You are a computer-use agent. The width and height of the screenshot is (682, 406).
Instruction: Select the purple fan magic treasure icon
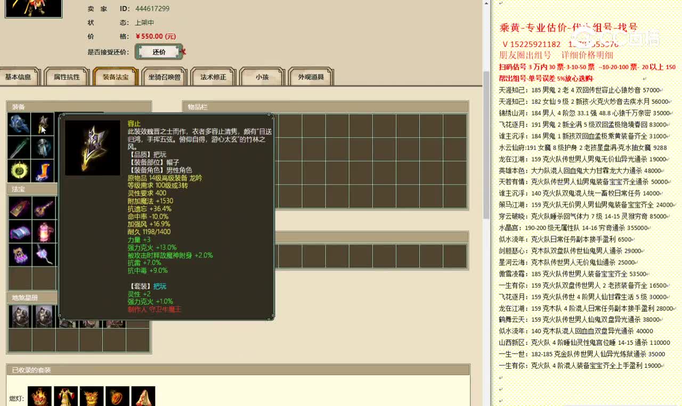pyautogui.click(x=20, y=208)
